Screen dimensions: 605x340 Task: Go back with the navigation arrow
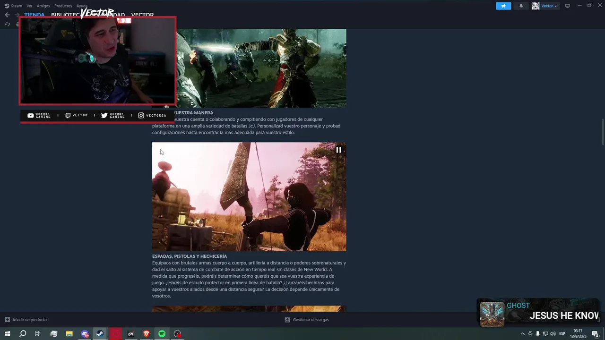pos(7,15)
